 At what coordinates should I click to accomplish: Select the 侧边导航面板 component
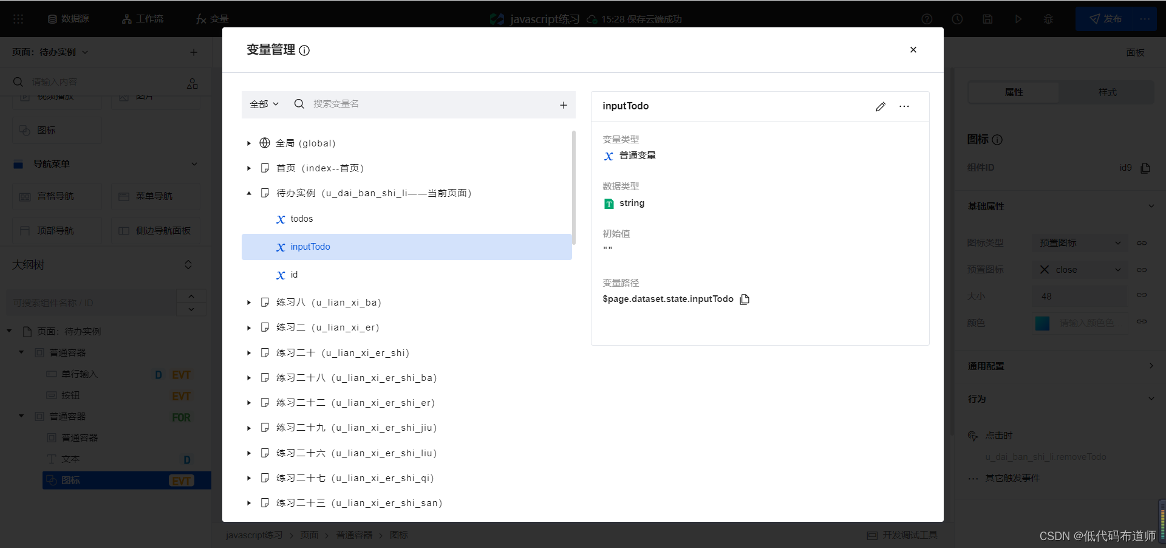tap(155, 231)
